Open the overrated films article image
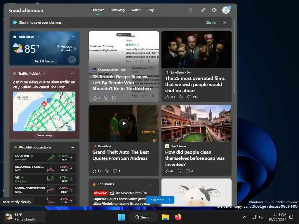The width and height of the screenshot is (299, 224). (x=197, y=50)
